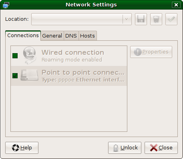The image size is (183, 159).
Task: Click the delete location trash can icon
Action: [156, 19]
